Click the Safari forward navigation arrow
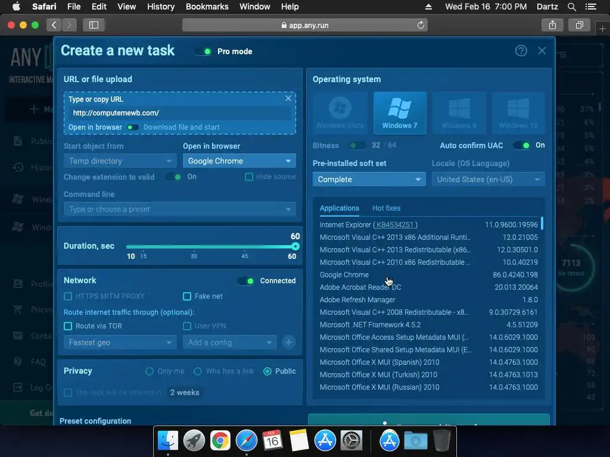Image resolution: width=610 pixels, height=457 pixels. [69, 25]
